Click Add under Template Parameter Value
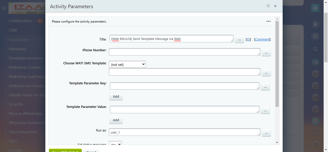Image resolution: width=328 pixels, height=152 pixels. (116, 120)
